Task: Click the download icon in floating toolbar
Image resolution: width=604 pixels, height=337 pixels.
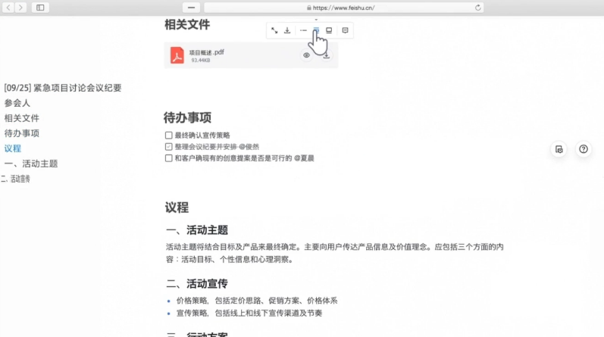Action: [x=287, y=30]
